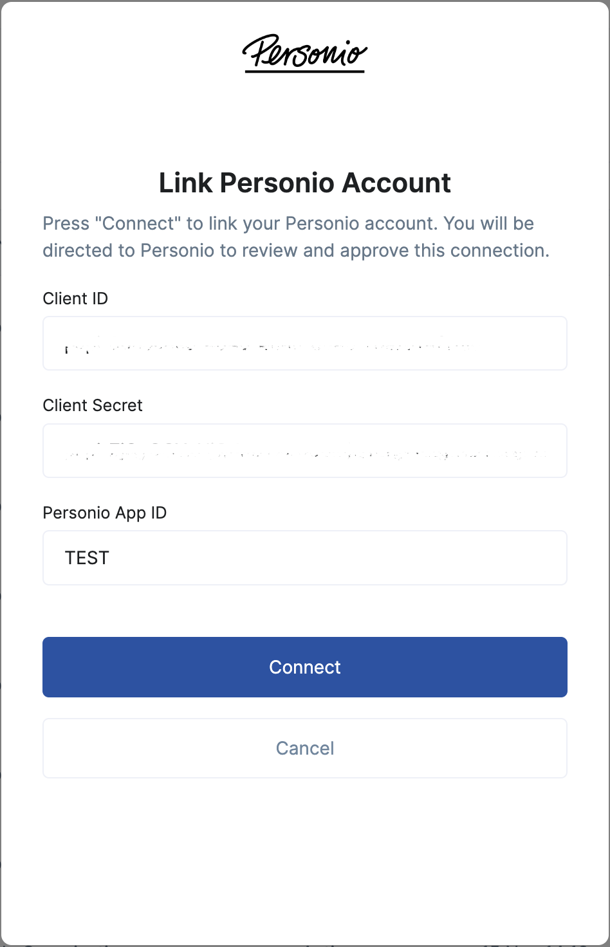This screenshot has height=947, width=610.
Task: Focus the App ID input to edit TEST
Action: tap(304, 557)
